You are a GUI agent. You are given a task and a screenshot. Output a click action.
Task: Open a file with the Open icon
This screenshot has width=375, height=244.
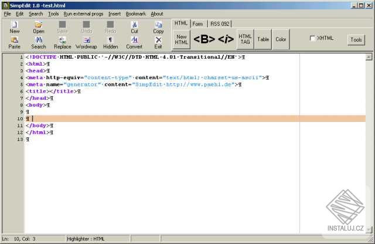click(x=39, y=27)
